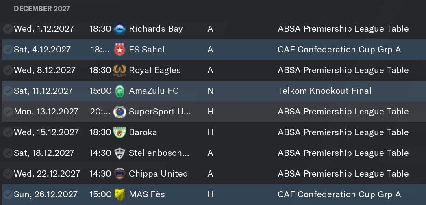Click the ES Sahel red star badge
Image resolution: width=426 pixels, height=205 pixels.
coord(120,50)
